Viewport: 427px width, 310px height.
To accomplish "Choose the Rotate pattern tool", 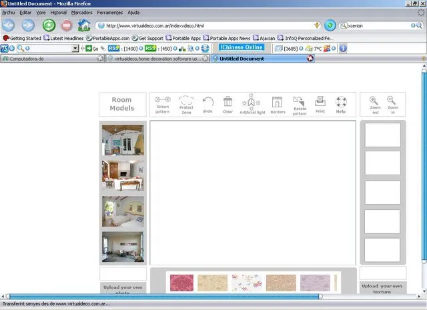I will [300, 105].
